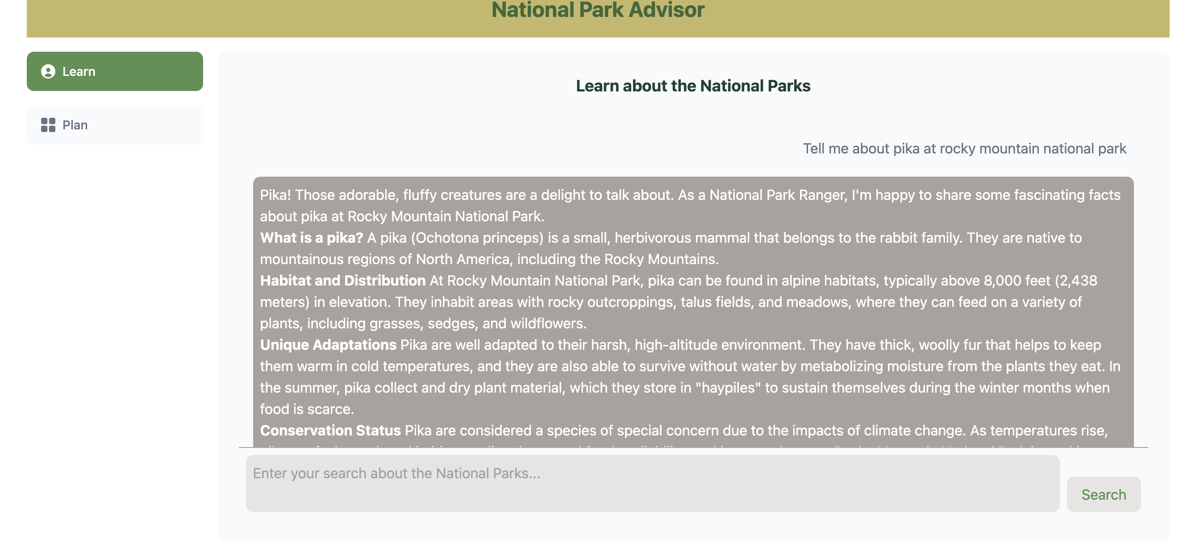Click the 'Habitat and Distribution' section heading
The image size is (1200, 555).
(342, 281)
